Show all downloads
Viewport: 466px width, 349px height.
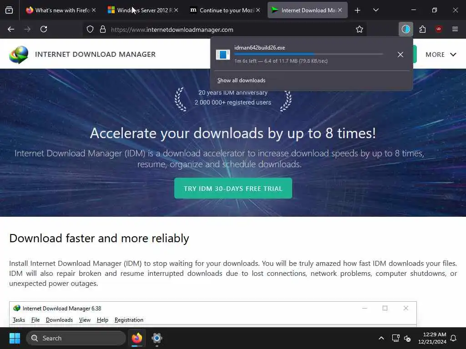pyautogui.click(x=241, y=80)
